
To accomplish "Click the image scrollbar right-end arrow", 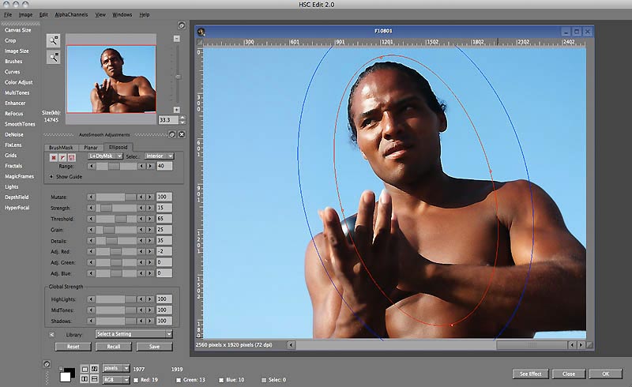I will pos(581,344).
